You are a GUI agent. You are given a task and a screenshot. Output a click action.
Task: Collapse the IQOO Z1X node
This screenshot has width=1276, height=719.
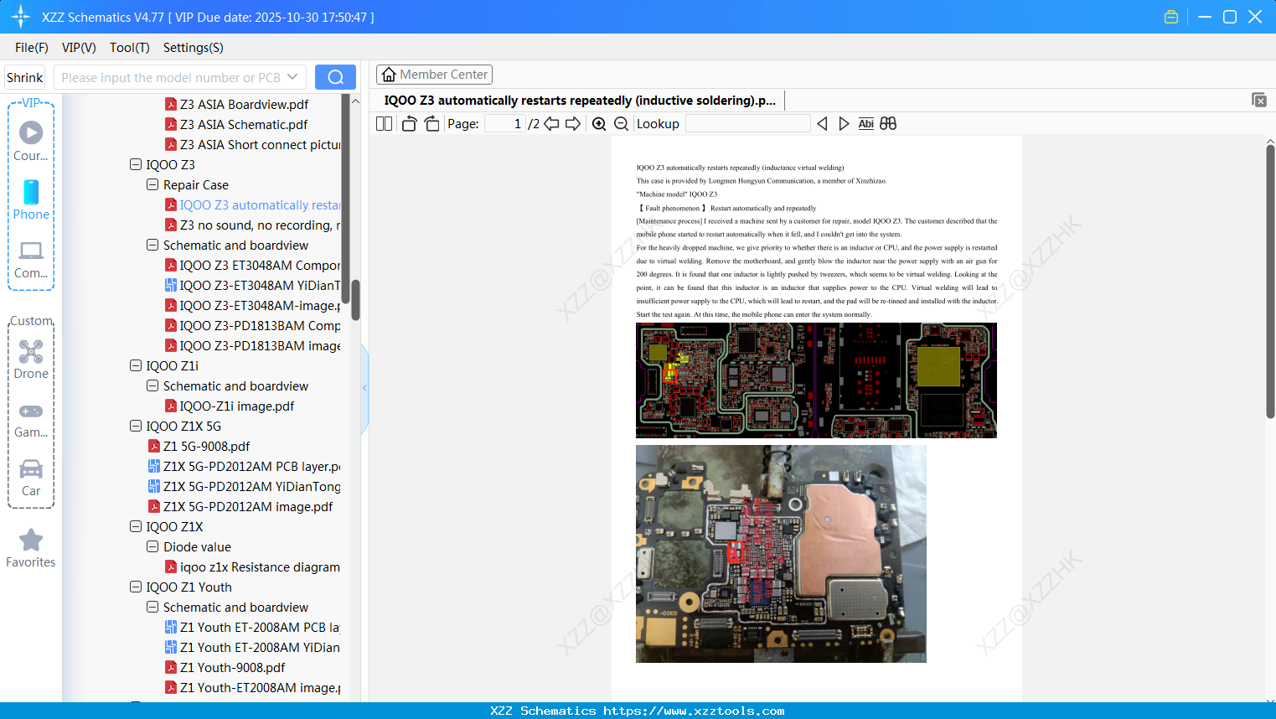[x=136, y=526]
